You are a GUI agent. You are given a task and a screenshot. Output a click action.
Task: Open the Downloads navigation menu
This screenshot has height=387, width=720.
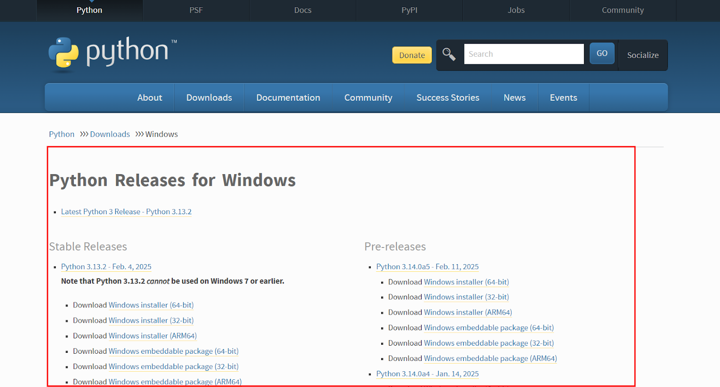tap(209, 98)
